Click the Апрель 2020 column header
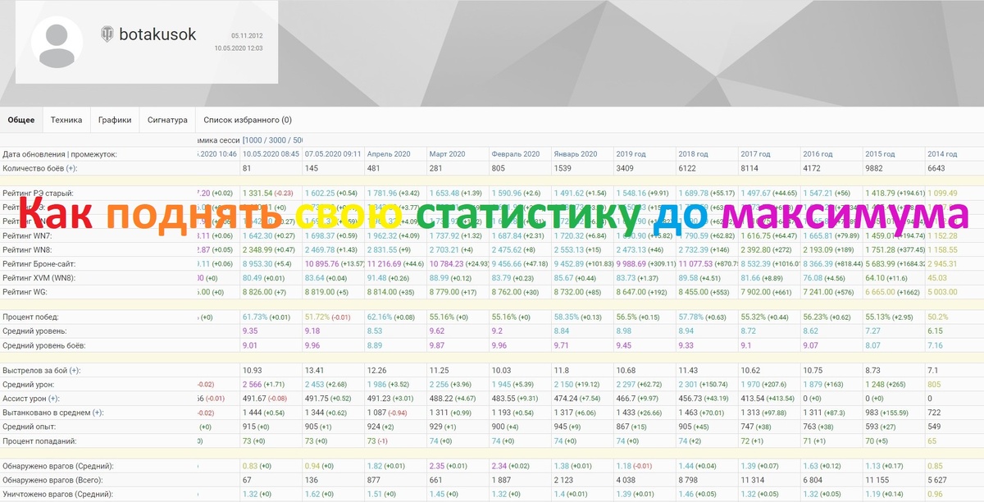The width and height of the screenshot is (984, 502). (389, 154)
